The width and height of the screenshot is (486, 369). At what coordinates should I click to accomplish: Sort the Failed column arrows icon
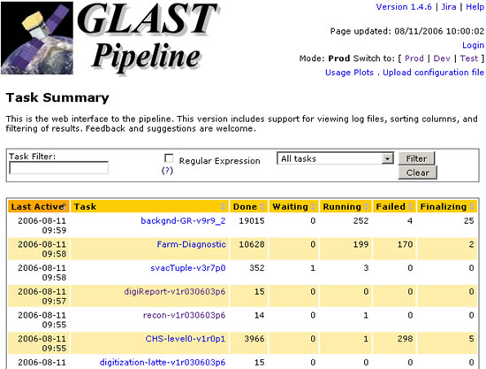coord(410,207)
